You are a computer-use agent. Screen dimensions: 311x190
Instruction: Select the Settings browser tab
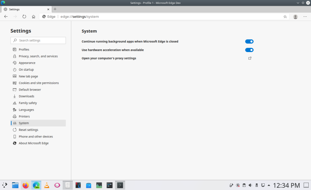[26, 9]
